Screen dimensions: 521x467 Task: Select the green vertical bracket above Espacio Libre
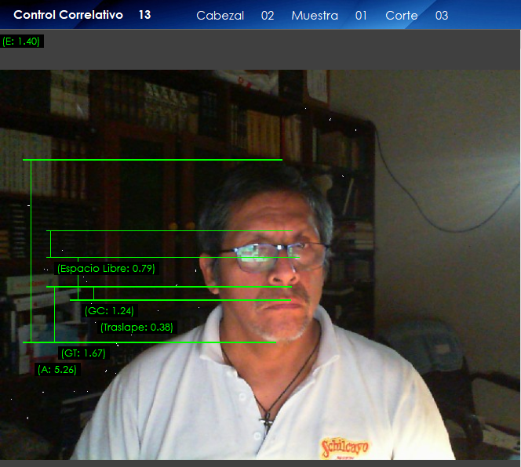[x=50, y=244]
